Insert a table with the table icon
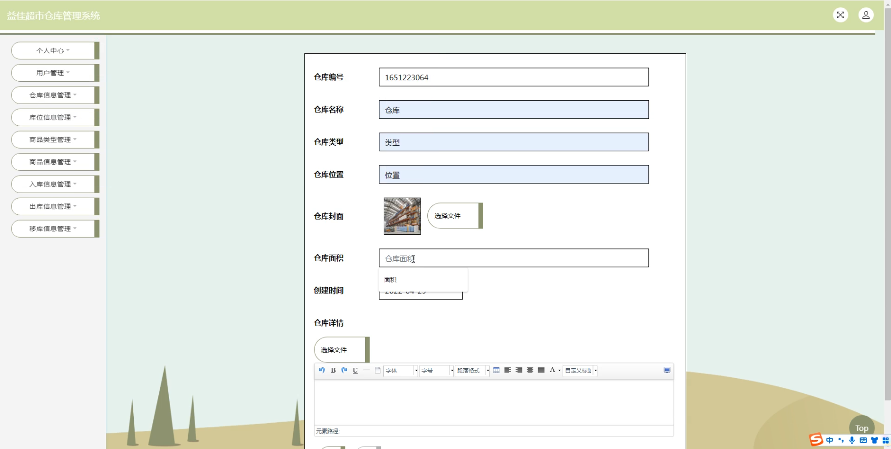Screen dimensions: 891x449 [x=496, y=370]
